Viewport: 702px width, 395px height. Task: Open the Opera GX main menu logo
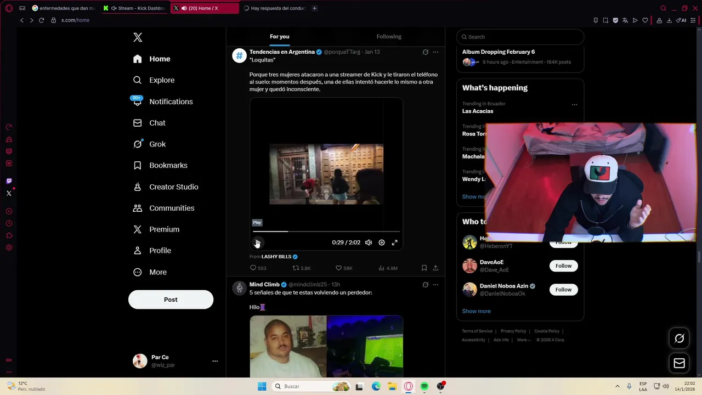coord(9,8)
